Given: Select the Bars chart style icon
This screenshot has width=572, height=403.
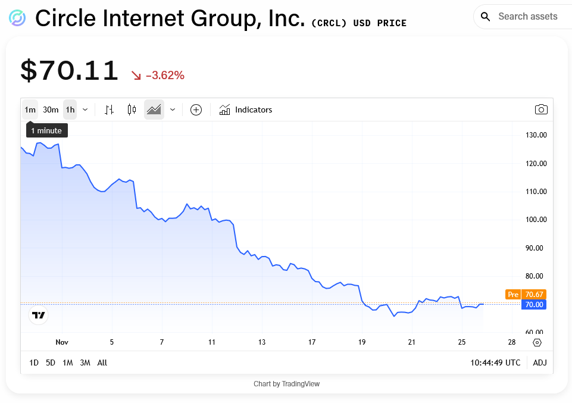Looking at the screenshot, I should tap(109, 110).
